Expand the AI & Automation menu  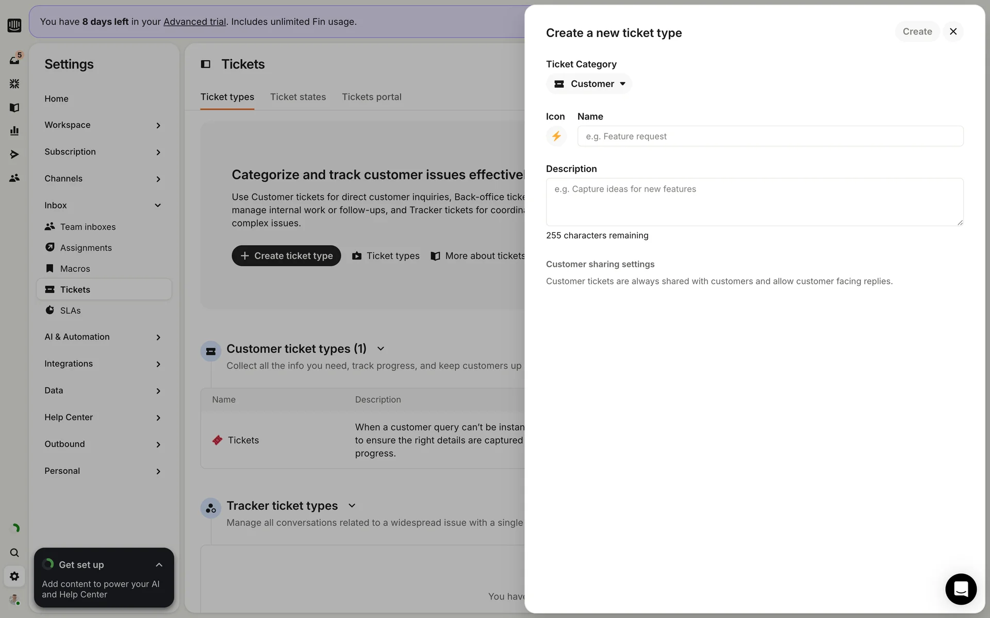[x=103, y=337]
